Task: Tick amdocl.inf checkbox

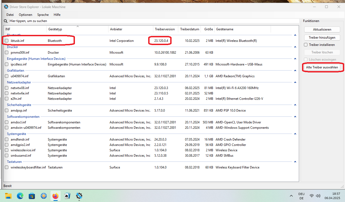Action: click(x=7, y=122)
